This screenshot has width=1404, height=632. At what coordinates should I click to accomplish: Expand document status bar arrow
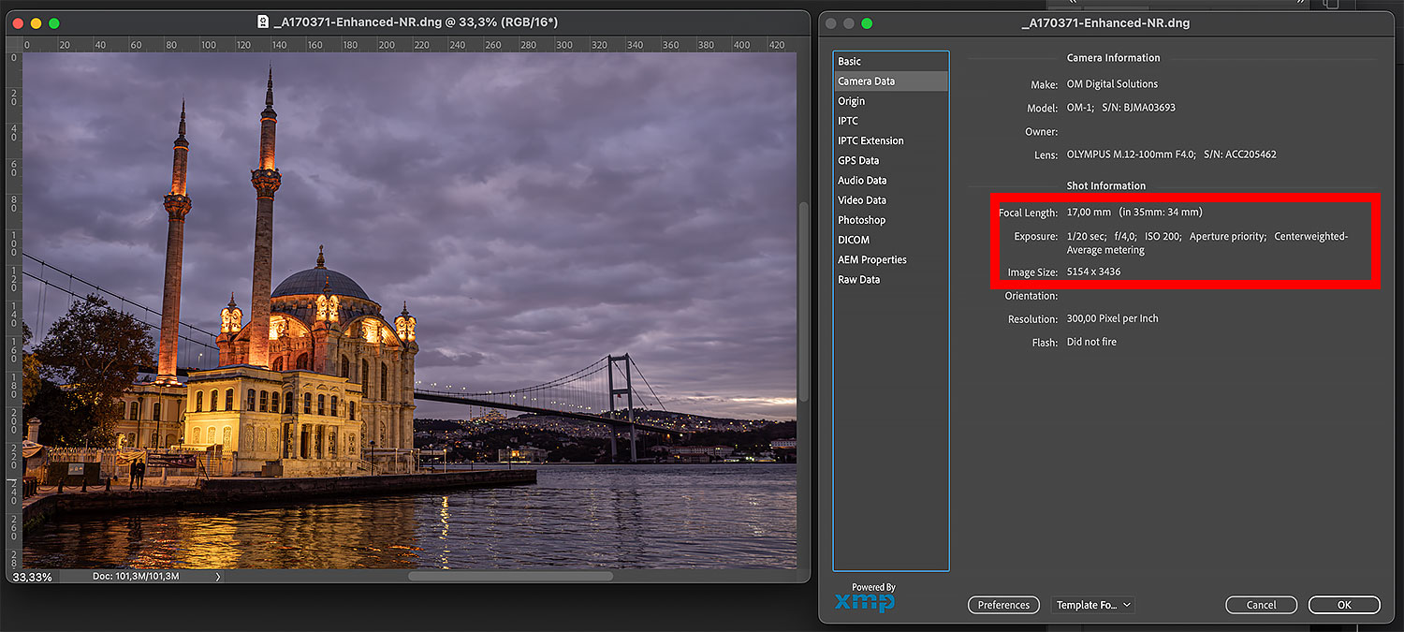(x=218, y=577)
